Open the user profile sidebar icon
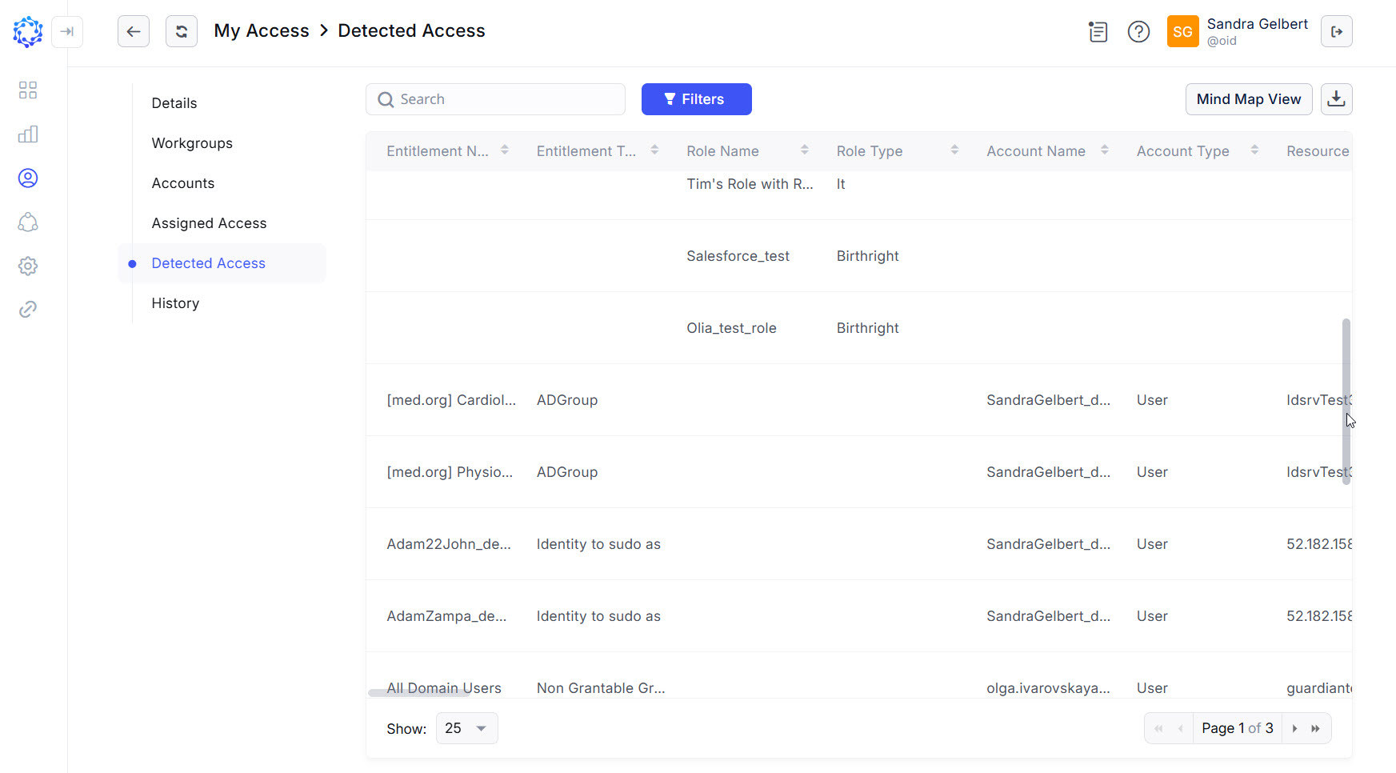The image size is (1396, 773). click(28, 178)
